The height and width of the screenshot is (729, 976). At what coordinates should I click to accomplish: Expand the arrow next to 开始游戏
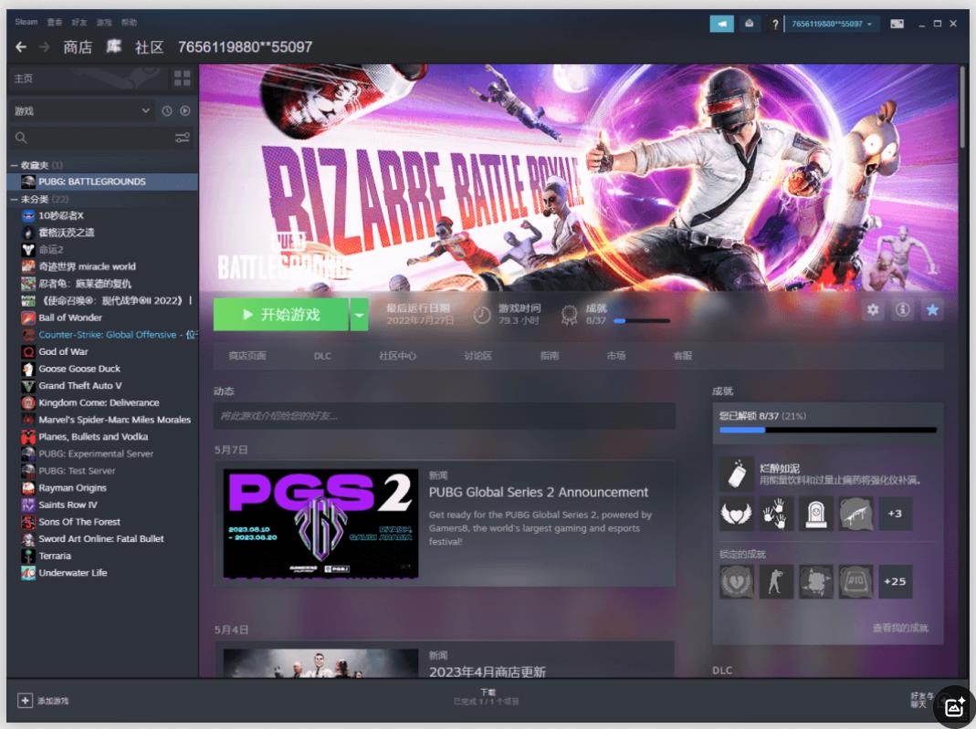(359, 315)
